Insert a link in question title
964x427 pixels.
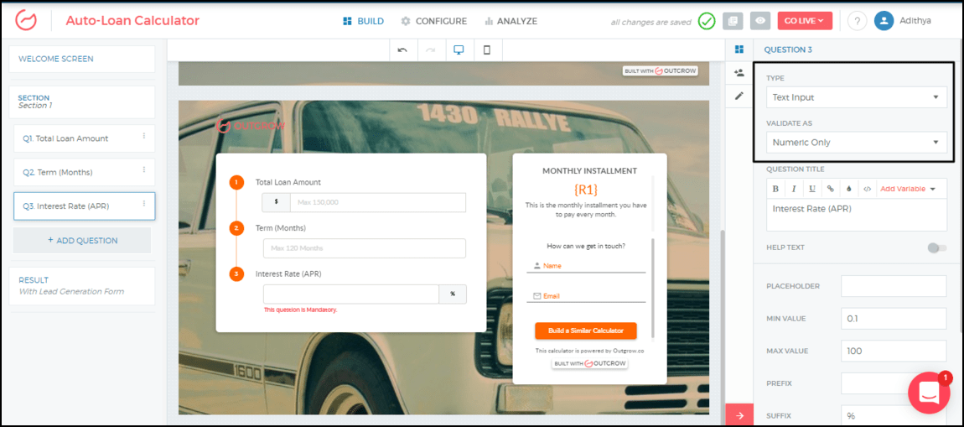tap(831, 189)
